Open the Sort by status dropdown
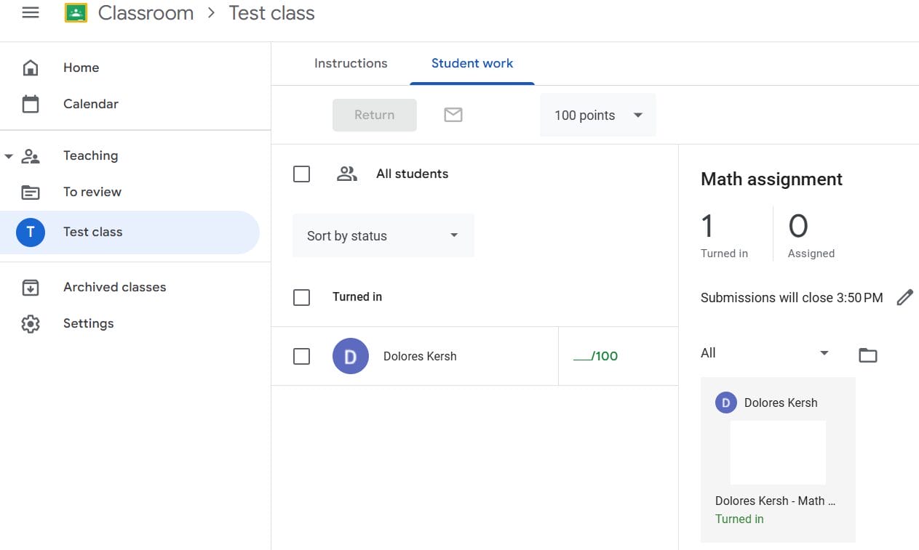The height and width of the screenshot is (550, 919). 383,235
